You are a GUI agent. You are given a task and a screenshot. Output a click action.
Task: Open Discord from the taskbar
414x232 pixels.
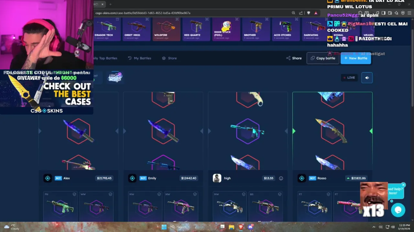[250, 227]
